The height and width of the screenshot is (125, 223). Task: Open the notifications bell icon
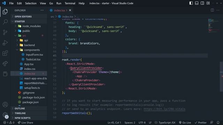[x=218, y=123]
